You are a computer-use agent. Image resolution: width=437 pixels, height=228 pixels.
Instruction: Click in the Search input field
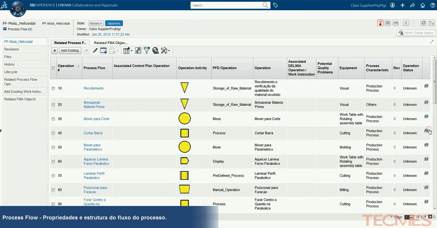[227, 5]
